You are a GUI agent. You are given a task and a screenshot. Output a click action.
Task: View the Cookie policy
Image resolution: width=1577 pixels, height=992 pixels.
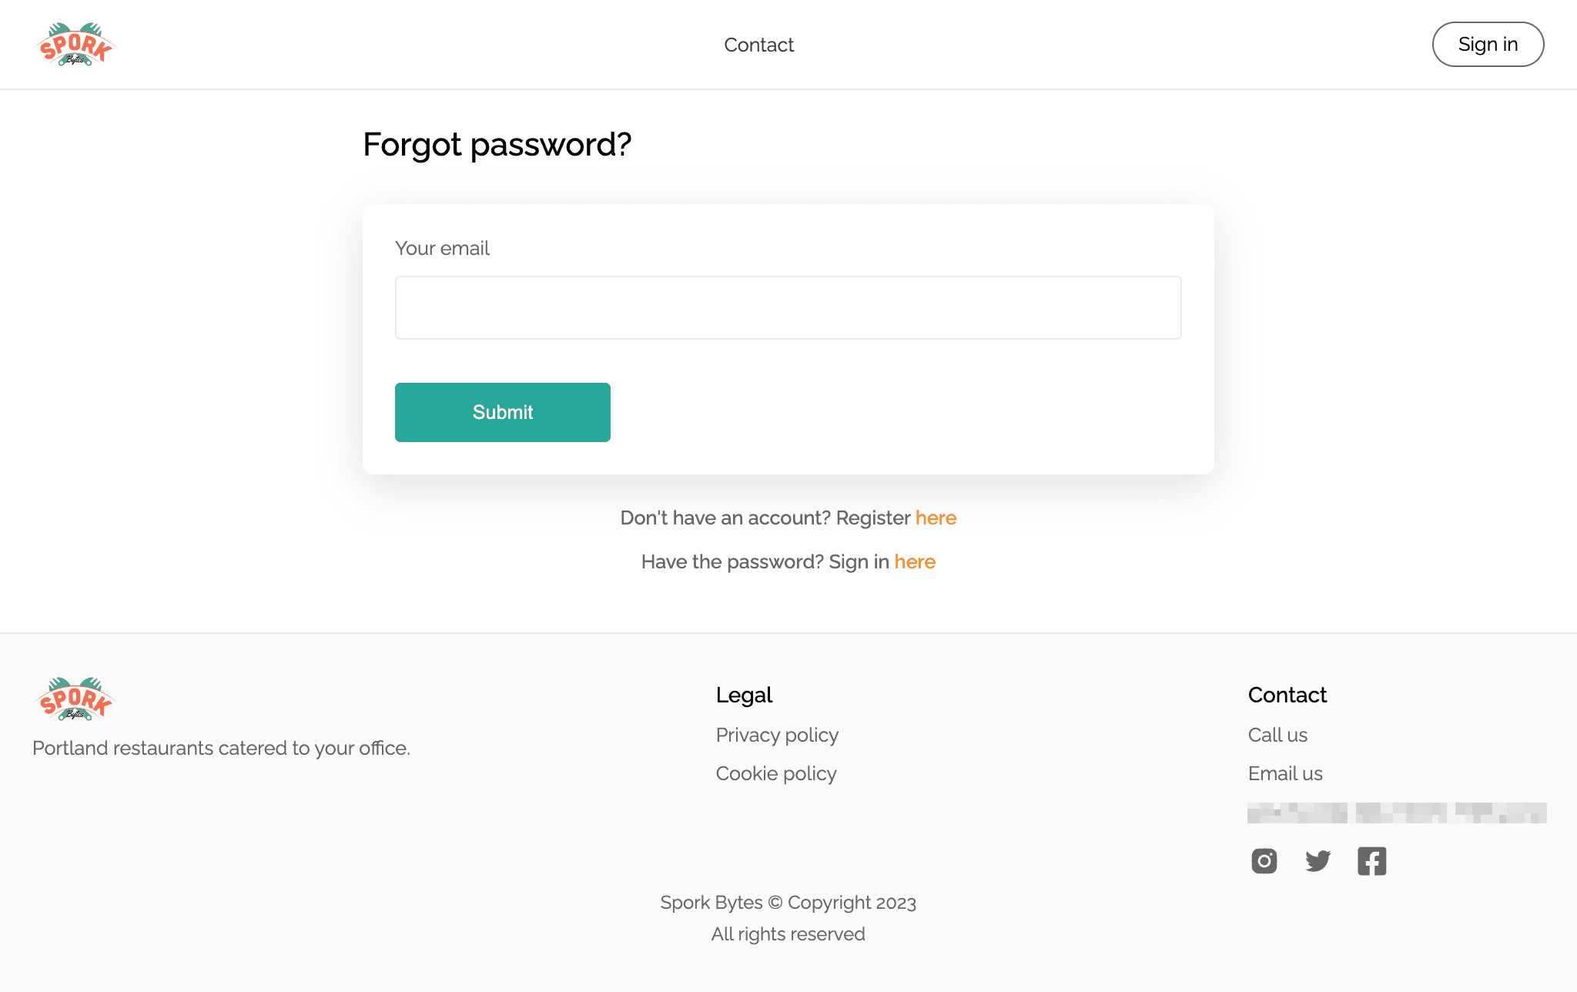(775, 773)
